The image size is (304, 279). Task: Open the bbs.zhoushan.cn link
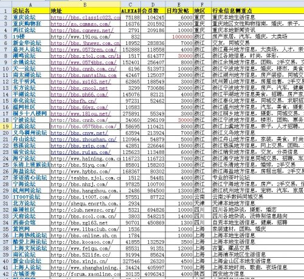[x=83, y=139]
